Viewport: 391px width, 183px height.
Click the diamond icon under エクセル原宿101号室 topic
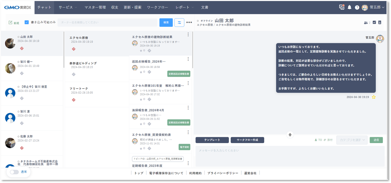click(149, 99)
